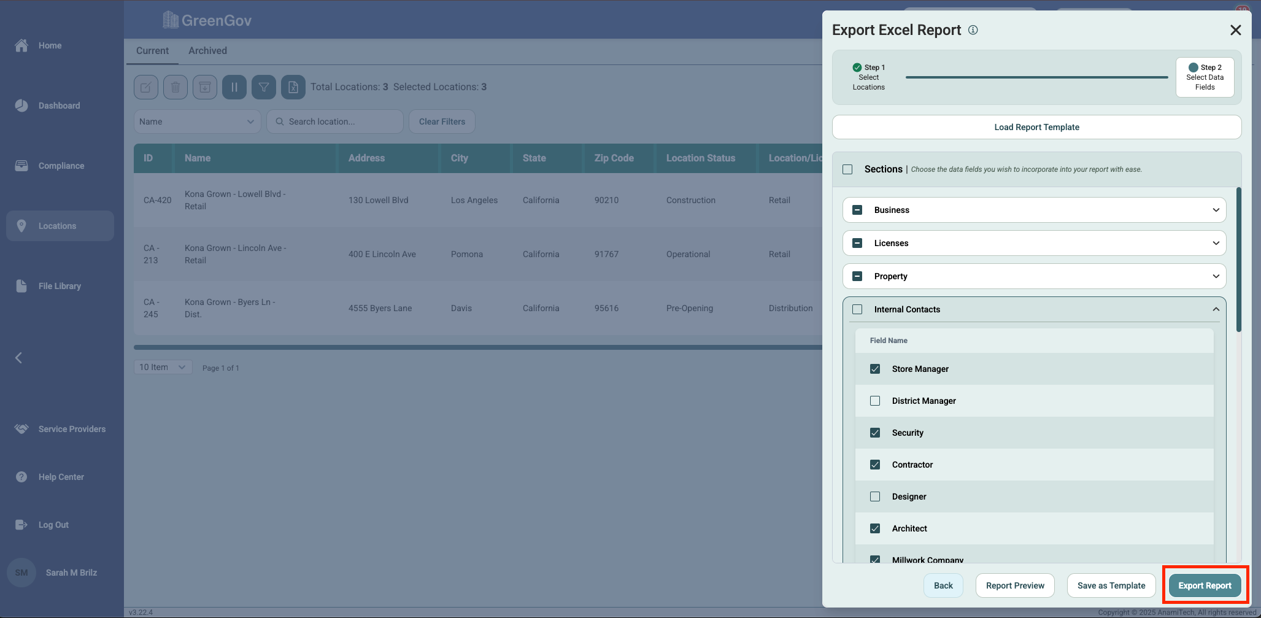Screen dimensions: 1261x618
Task: Enable the District Manager checkbox
Action: 875,401
